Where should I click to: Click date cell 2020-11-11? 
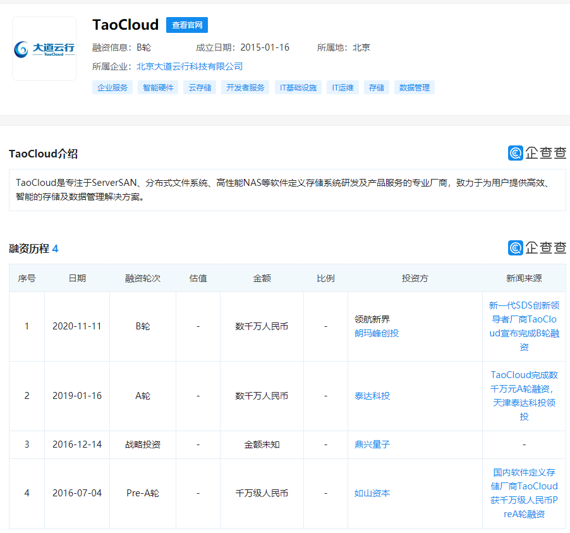click(x=76, y=326)
